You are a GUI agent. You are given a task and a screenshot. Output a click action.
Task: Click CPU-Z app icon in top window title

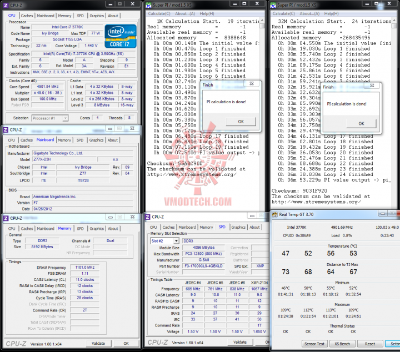point(6,5)
